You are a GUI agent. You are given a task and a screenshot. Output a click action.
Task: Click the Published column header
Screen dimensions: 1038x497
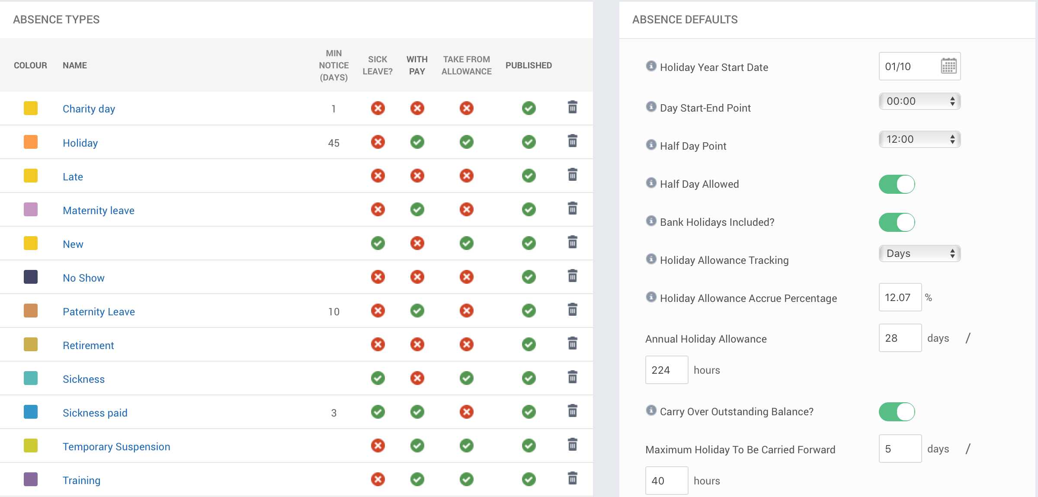(529, 65)
